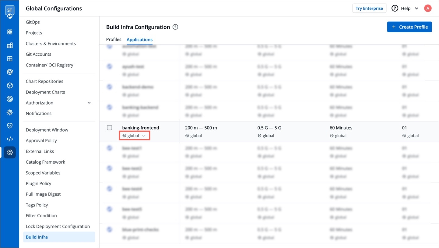
Task: Check the banking-frontend row checkbox
Action: 110,128
